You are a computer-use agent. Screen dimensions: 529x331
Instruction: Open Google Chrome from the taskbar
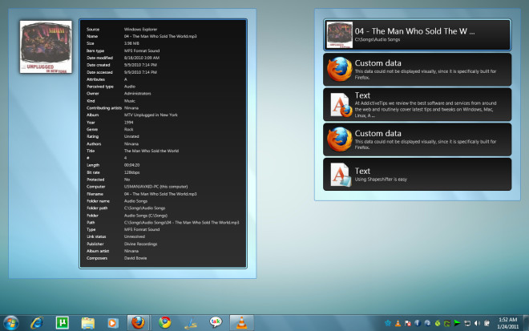[164, 323]
